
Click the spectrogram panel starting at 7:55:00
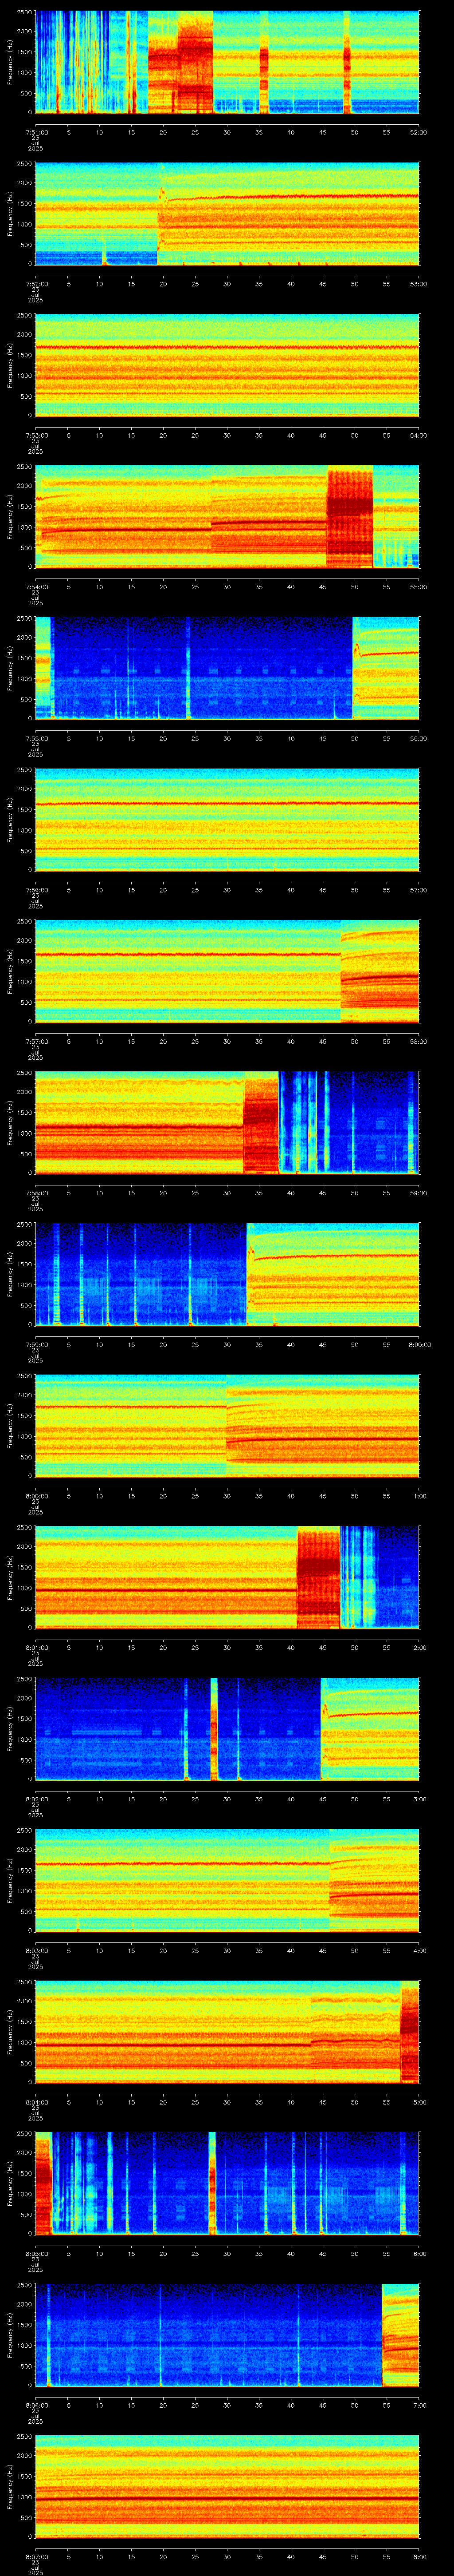click(227, 668)
